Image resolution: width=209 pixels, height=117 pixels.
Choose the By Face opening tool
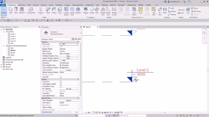pyautogui.click(x=160, y=11)
